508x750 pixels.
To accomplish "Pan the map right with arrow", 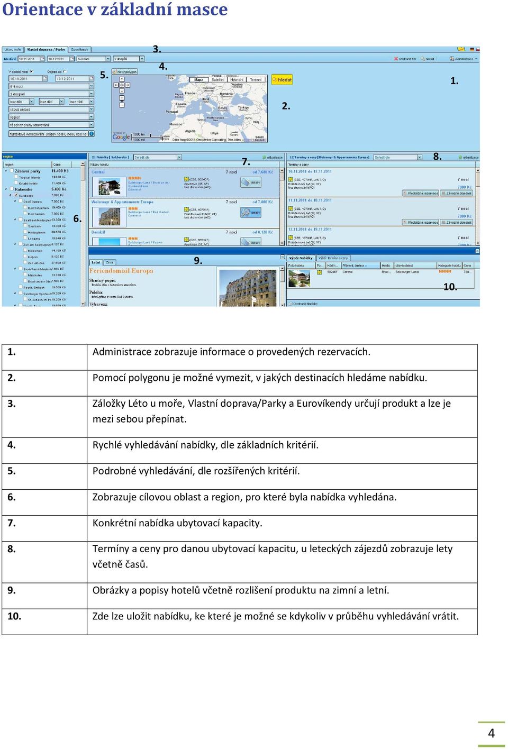I will pyautogui.click(x=128, y=85).
